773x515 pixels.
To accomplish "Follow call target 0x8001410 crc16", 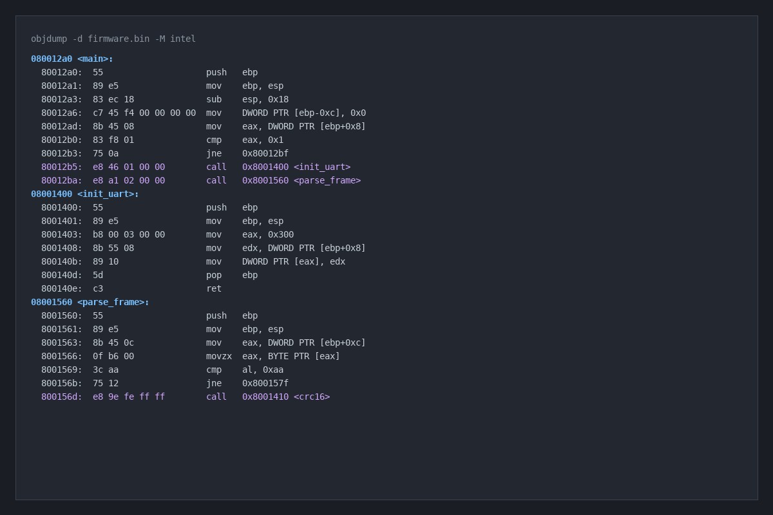I will tap(286, 397).
